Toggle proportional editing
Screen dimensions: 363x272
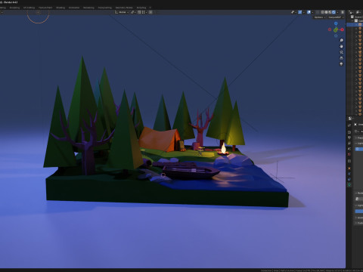click(150, 12)
